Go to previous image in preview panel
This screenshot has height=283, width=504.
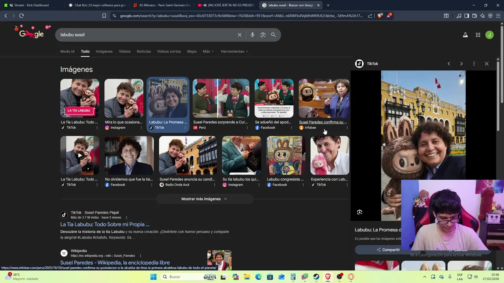(448, 64)
